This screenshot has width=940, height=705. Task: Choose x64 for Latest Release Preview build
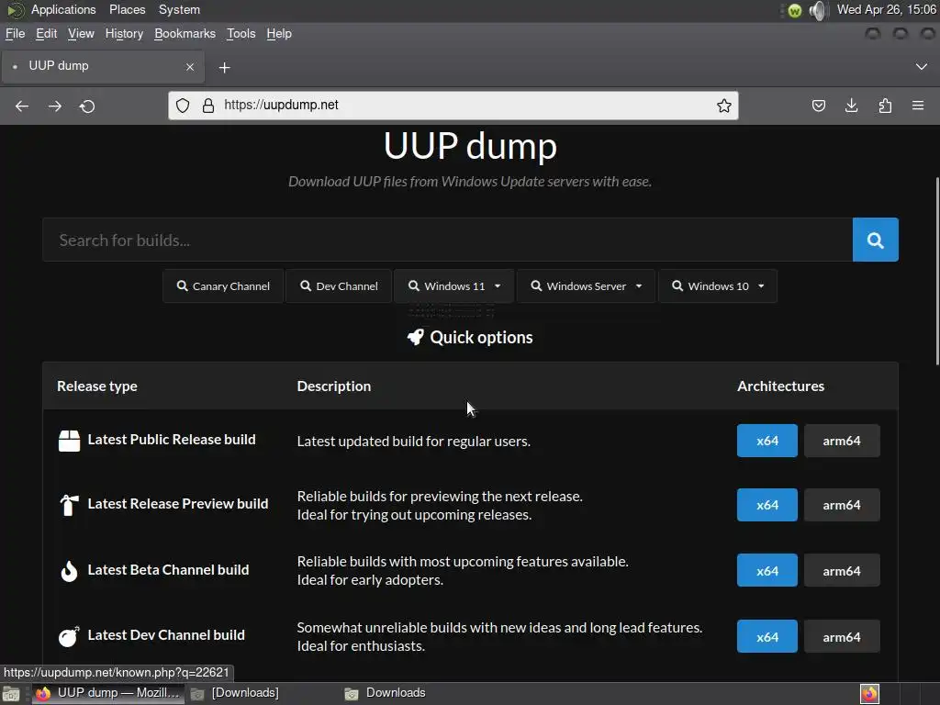[x=767, y=505]
